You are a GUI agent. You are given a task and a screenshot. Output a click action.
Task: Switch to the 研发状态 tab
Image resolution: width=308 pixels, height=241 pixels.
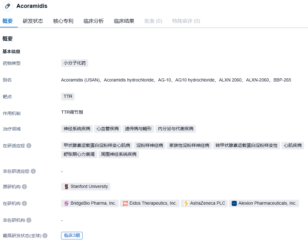tap(33, 21)
